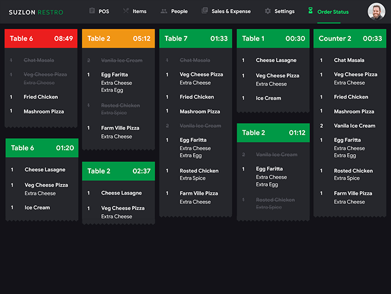Click the SUZLON RESTRO logo
Viewport: 391px width, 294px height.
tap(36, 12)
